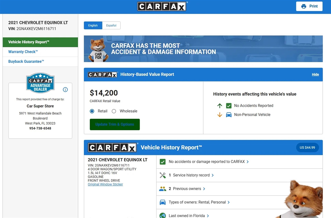Image resolution: width=331 pixels, height=218 pixels.
Task: Expand the Previous owners chevron
Action: click(204, 189)
